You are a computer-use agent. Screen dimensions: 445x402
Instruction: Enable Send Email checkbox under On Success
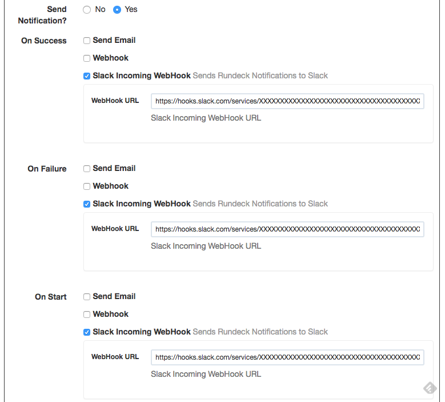[87, 41]
